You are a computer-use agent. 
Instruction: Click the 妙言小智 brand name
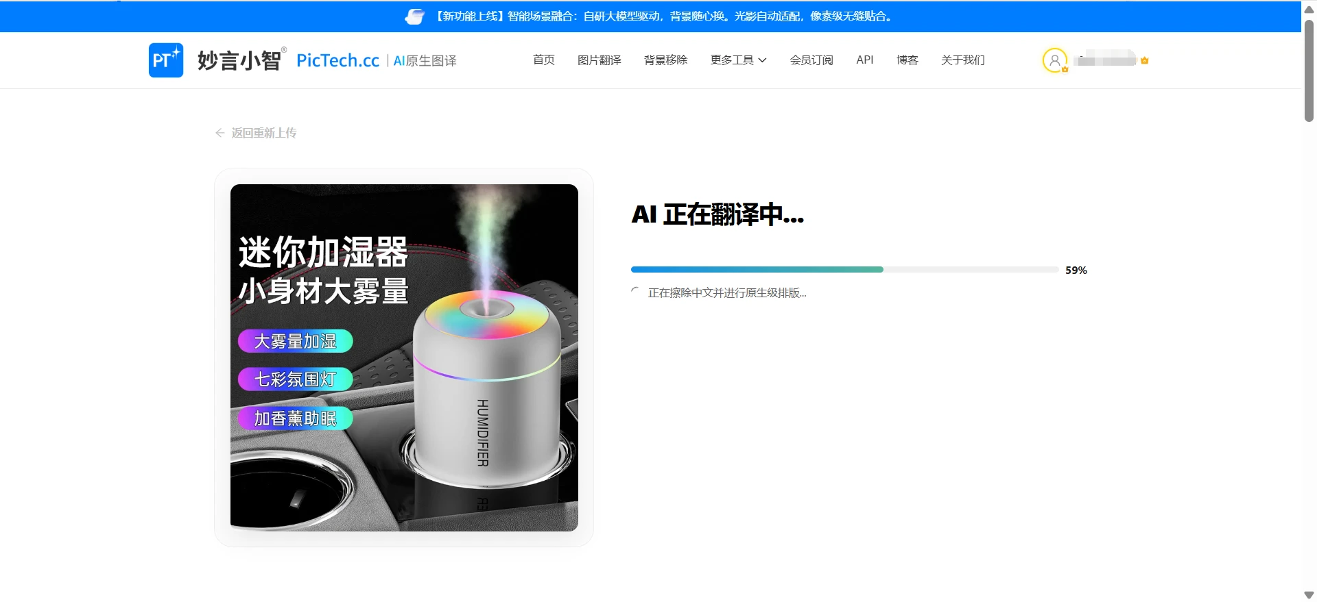[239, 60]
